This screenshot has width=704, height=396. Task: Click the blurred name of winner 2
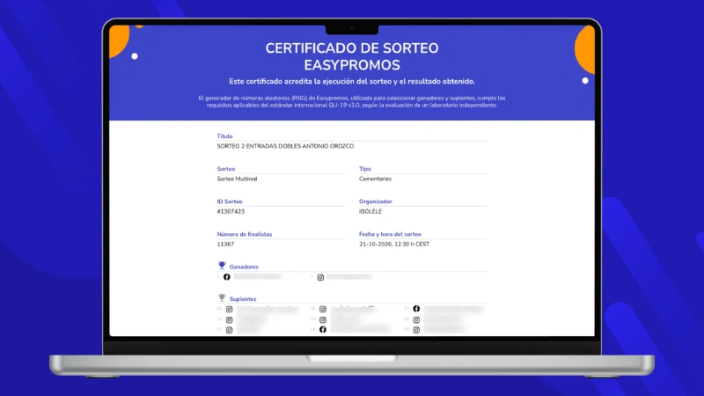[x=349, y=277]
